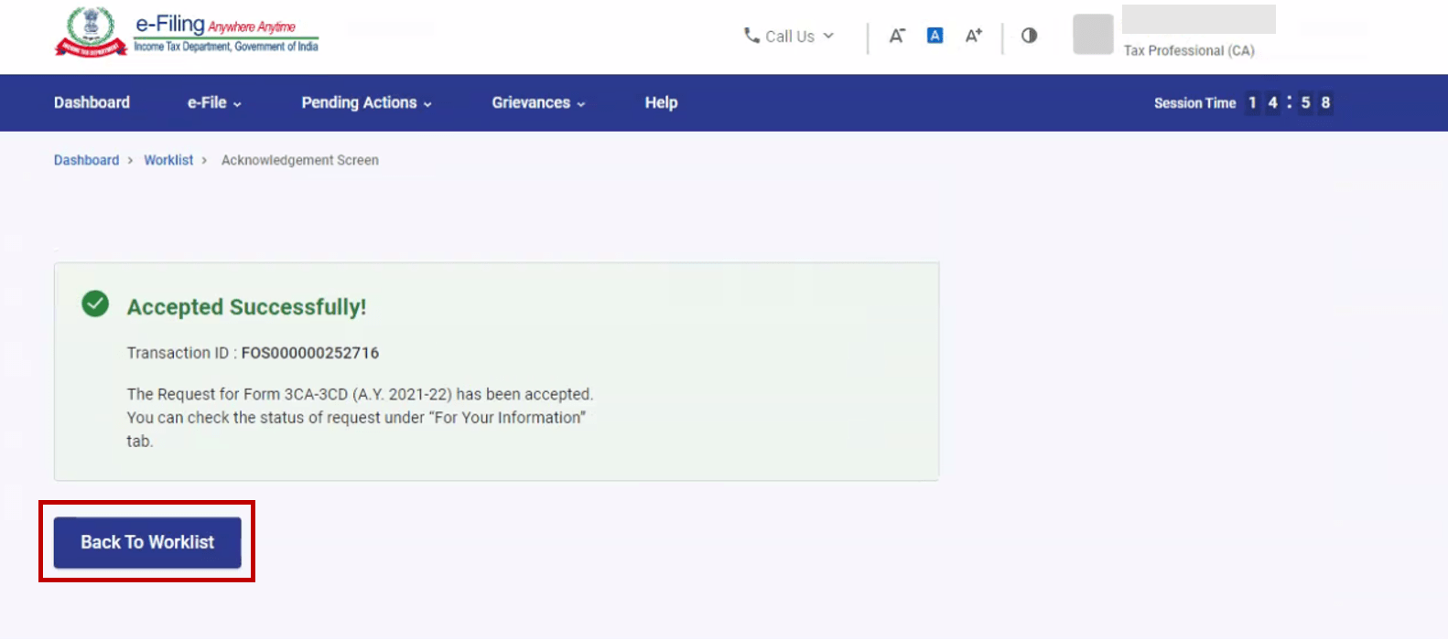Open the Help menu item
This screenshot has width=1448, height=639.
click(x=661, y=102)
